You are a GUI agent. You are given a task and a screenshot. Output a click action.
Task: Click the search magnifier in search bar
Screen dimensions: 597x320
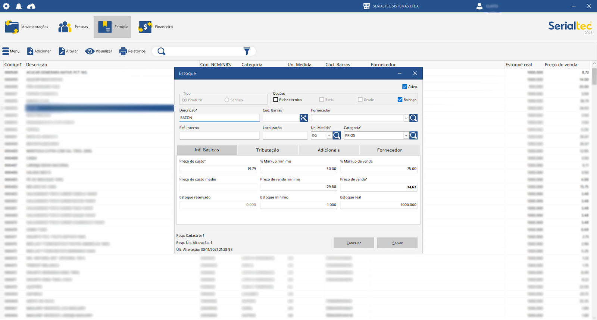point(161,51)
